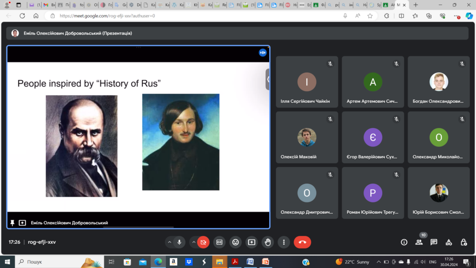Open chat with everyone panel
Viewport: 476px width, 268px height.
[x=434, y=242]
